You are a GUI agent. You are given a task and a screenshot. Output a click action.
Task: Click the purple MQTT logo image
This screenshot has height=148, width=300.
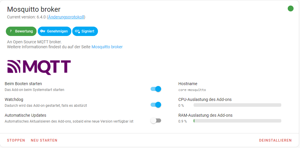click(39, 67)
